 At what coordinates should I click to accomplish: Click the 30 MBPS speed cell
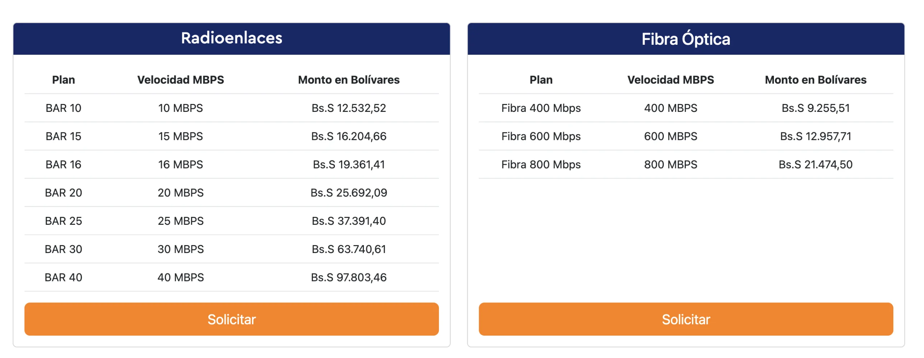point(180,249)
